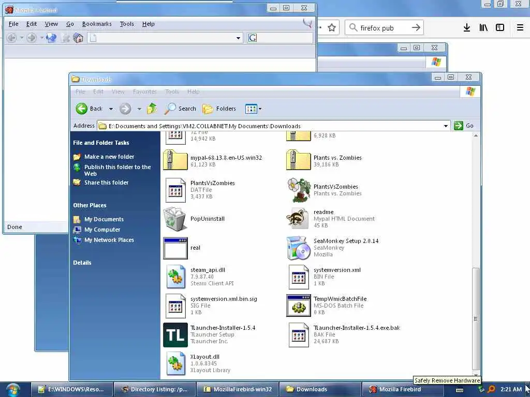530x397 pixels.
Task: Click the Stop button in Mozilla Firebird
Action: (x=65, y=38)
